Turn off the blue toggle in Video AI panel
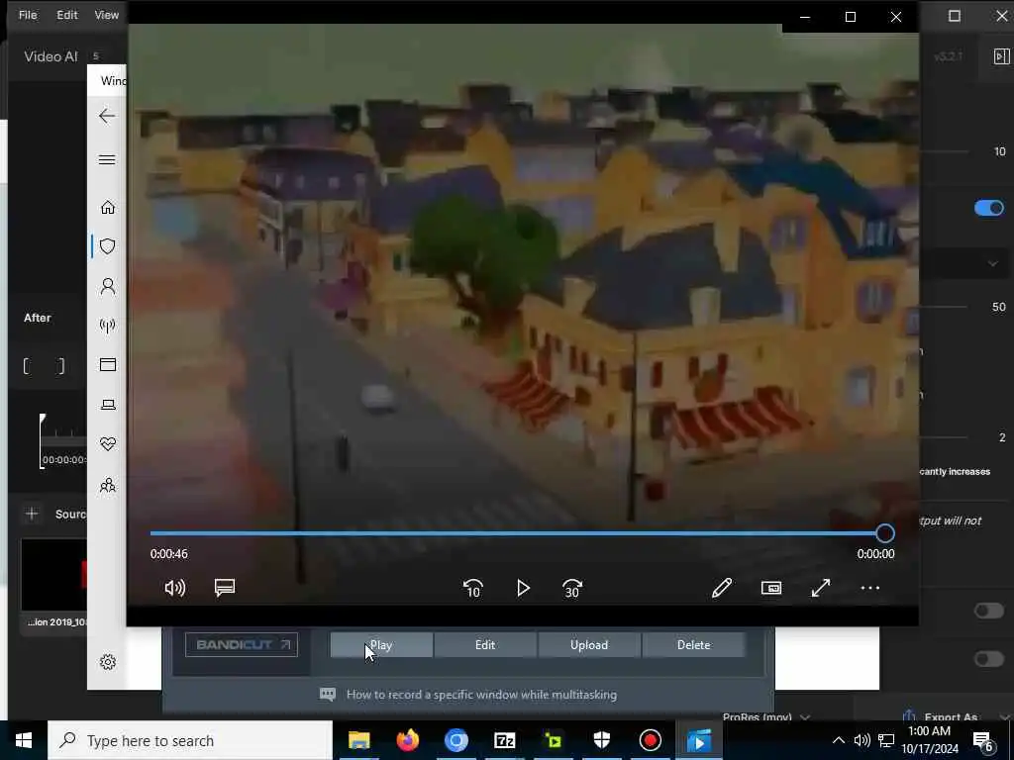Viewport: 1014px width, 760px height. [989, 208]
